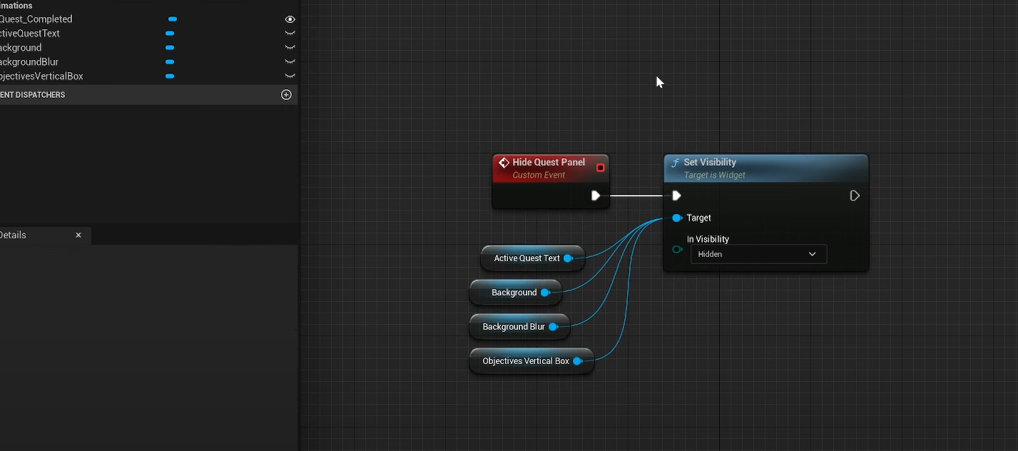The image size is (1018, 451).
Task: Toggle the Quest_Completed visibility eye
Action: coord(290,19)
